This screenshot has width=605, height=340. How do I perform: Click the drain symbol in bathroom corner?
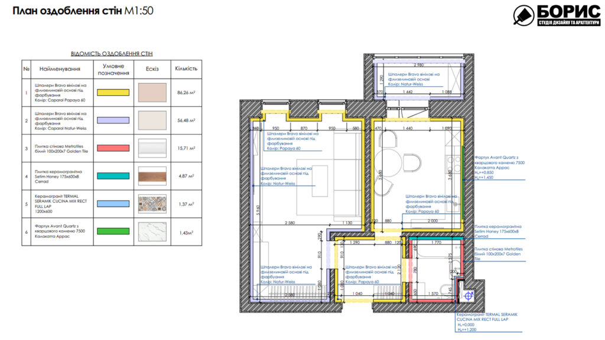coord(469,295)
